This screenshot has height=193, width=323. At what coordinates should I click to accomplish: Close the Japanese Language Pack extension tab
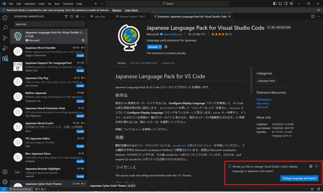[x=229, y=16]
